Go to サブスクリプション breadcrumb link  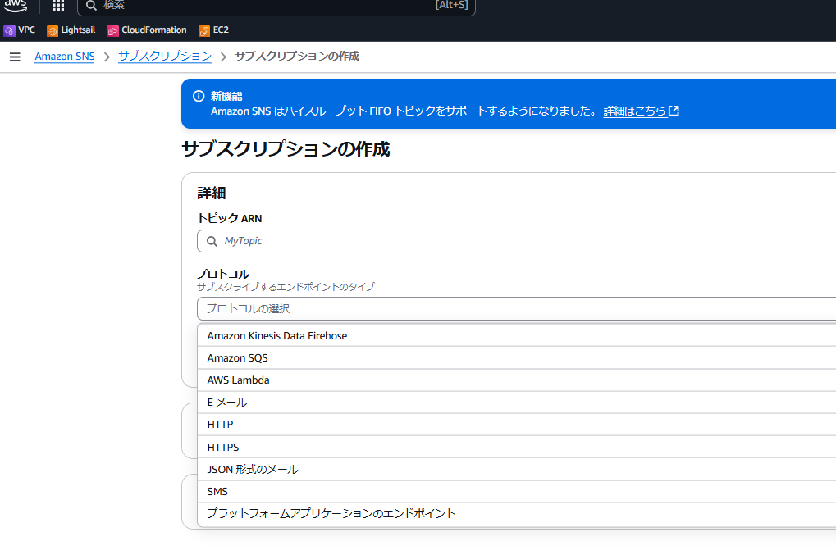click(x=165, y=57)
